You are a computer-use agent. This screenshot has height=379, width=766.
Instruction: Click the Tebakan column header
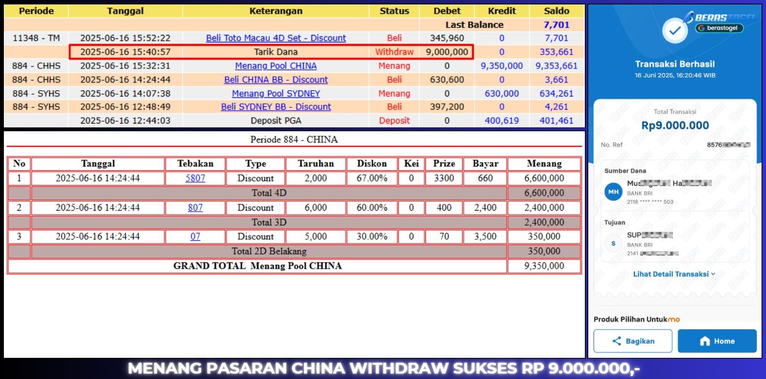click(x=195, y=164)
